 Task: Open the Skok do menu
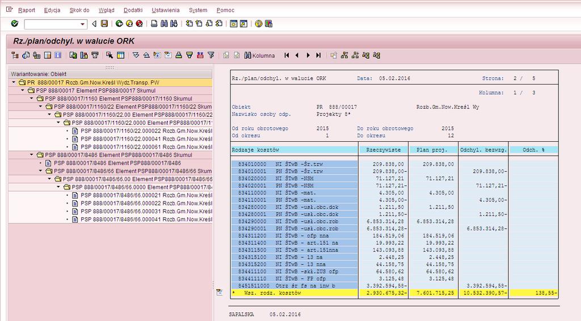[79, 10]
